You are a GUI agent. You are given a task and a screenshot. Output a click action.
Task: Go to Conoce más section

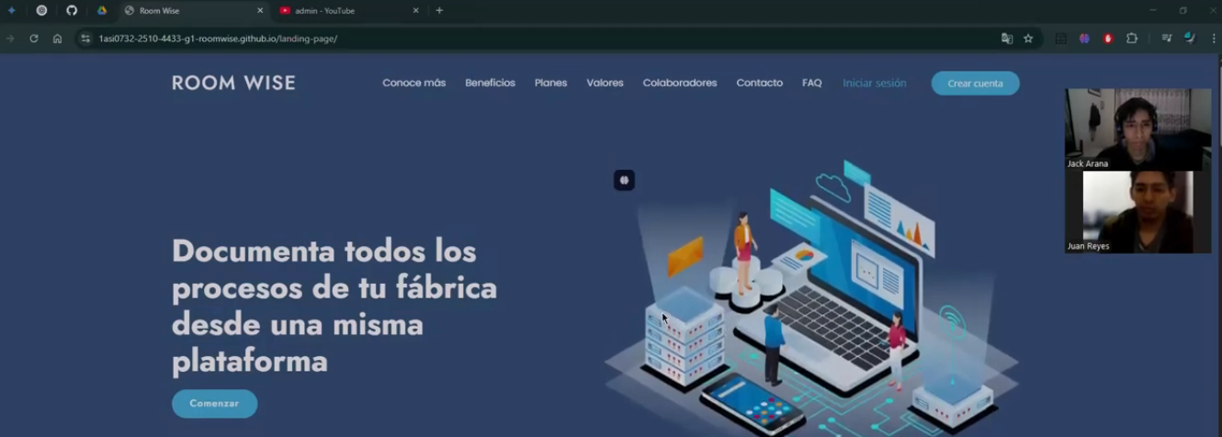pyautogui.click(x=414, y=83)
